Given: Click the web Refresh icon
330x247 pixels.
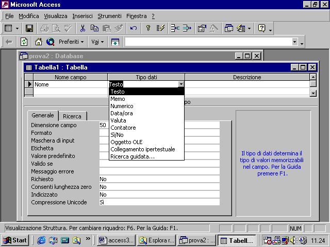Looking at the screenshot, I should (24, 42).
